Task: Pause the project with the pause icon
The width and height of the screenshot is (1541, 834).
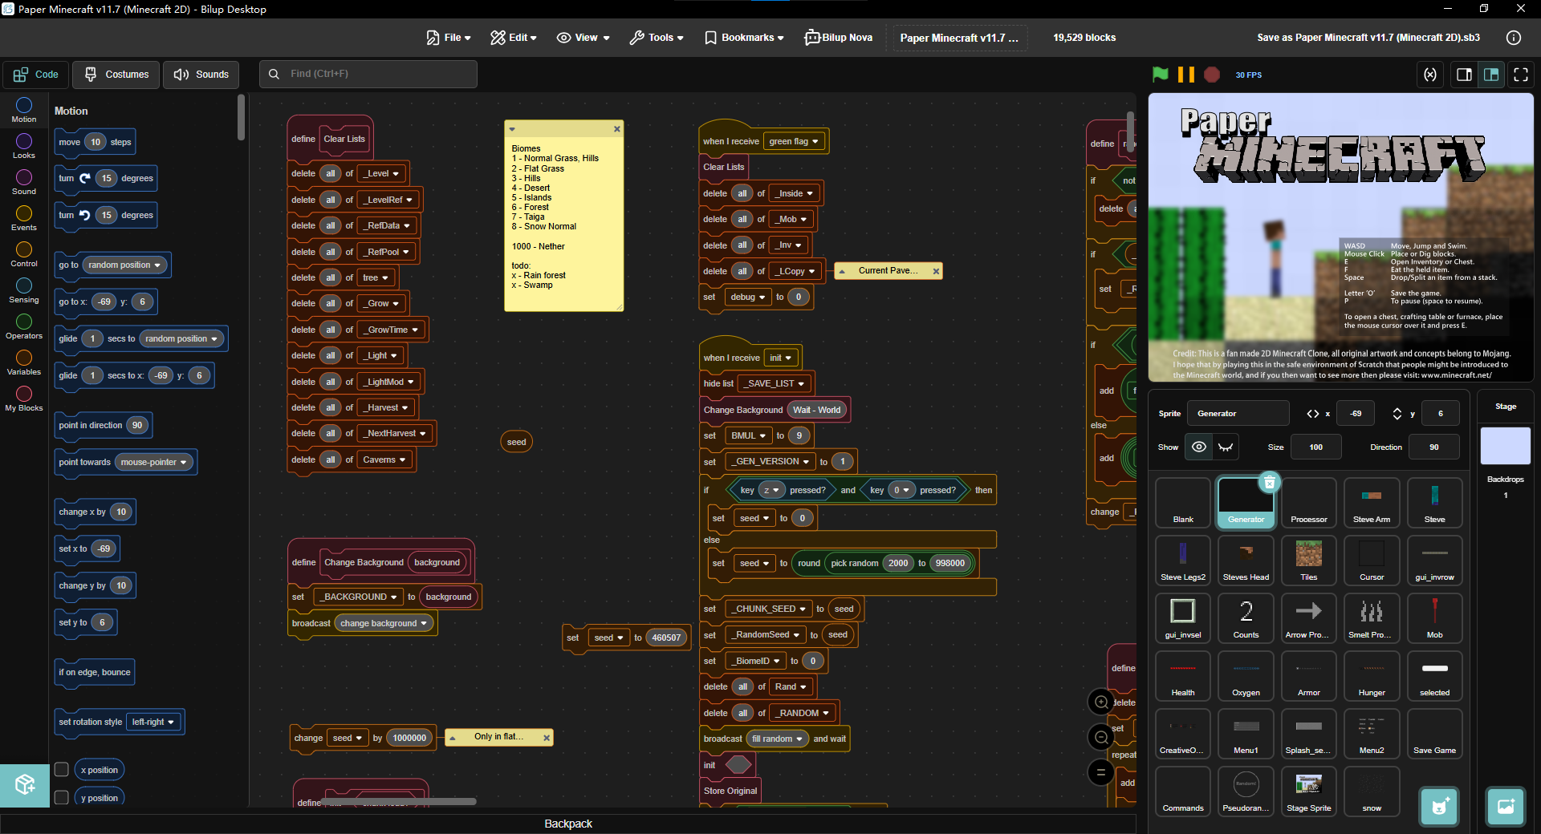Action: pyautogui.click(x=1186, y=75)
